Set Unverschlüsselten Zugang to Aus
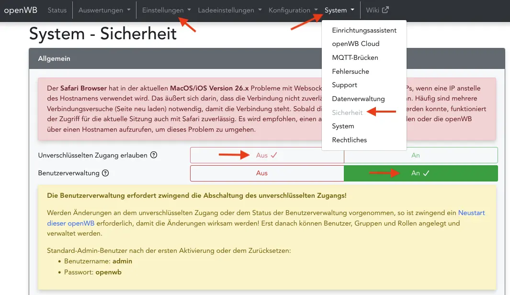510x295 pixels. 267,155
